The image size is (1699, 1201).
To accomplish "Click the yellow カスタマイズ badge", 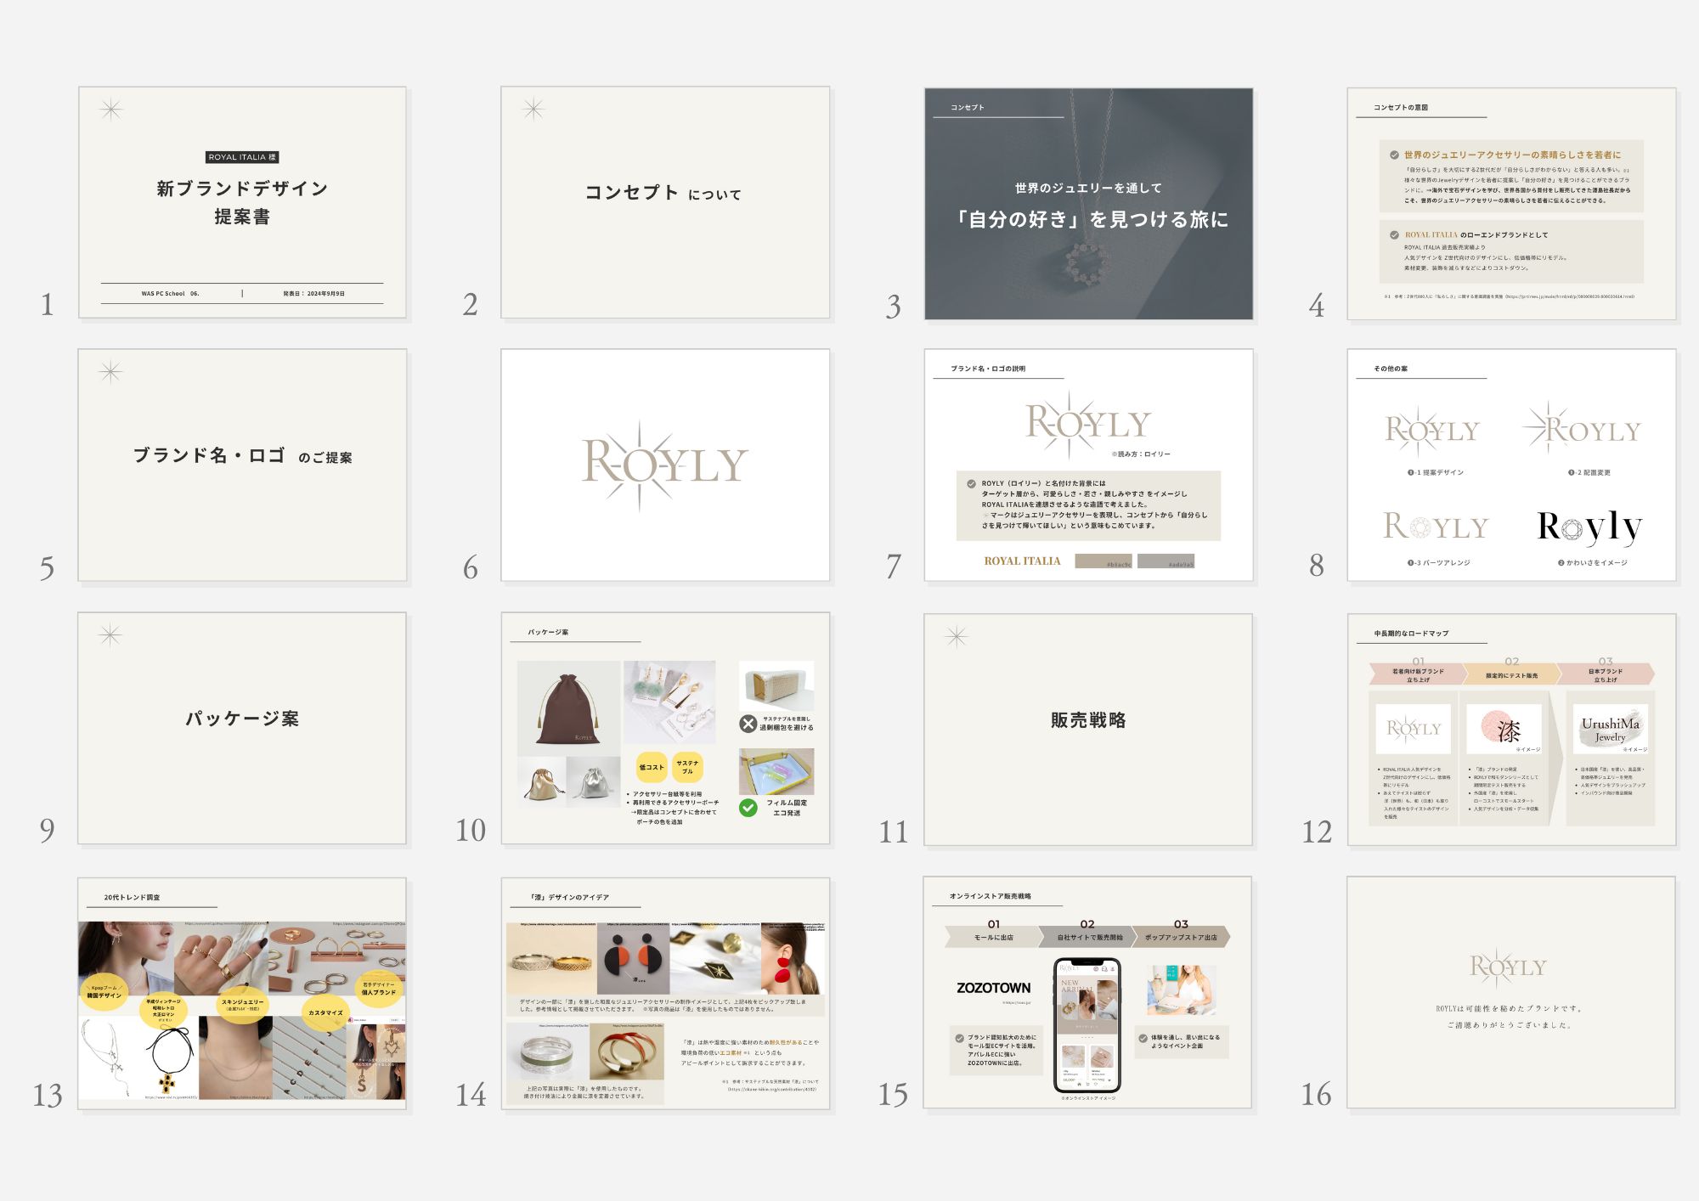I will (325, 1013).
